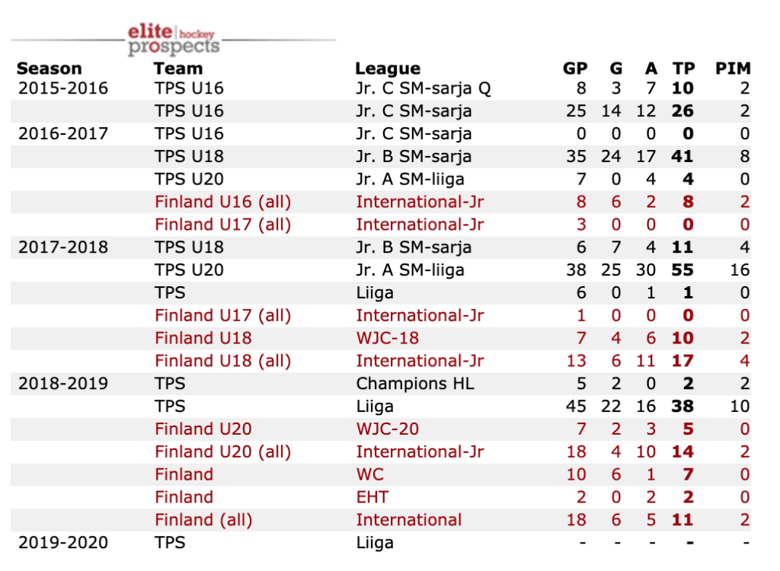This screenshot has width=780, height=571.
Task: Click the PIM column header
Action: [x=733, y=69]
